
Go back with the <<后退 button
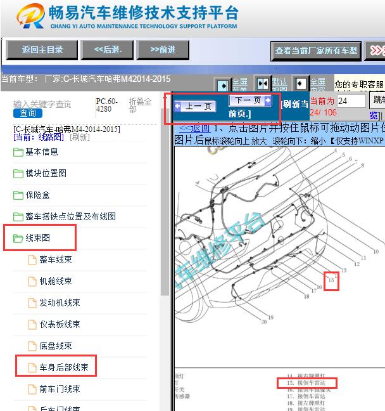click(107, 50)
